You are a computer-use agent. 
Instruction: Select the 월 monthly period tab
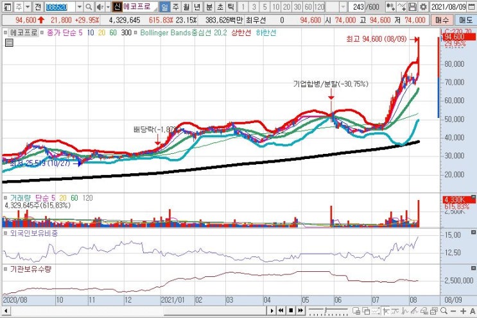tap(186, 6)
